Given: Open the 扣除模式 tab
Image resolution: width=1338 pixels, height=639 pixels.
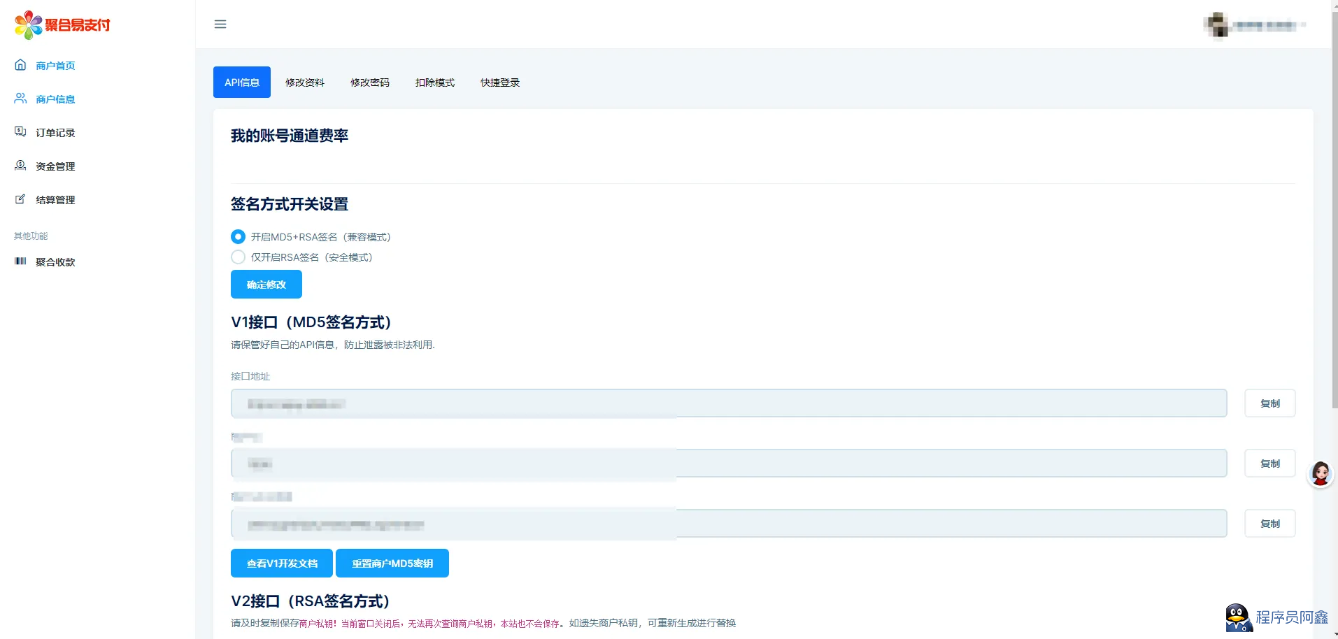Looking at the screenshot, I should click(435, 82).
